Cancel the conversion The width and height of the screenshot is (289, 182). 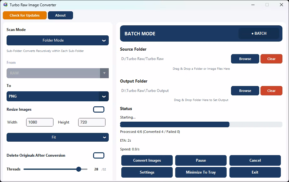click(x=255, y=160)
